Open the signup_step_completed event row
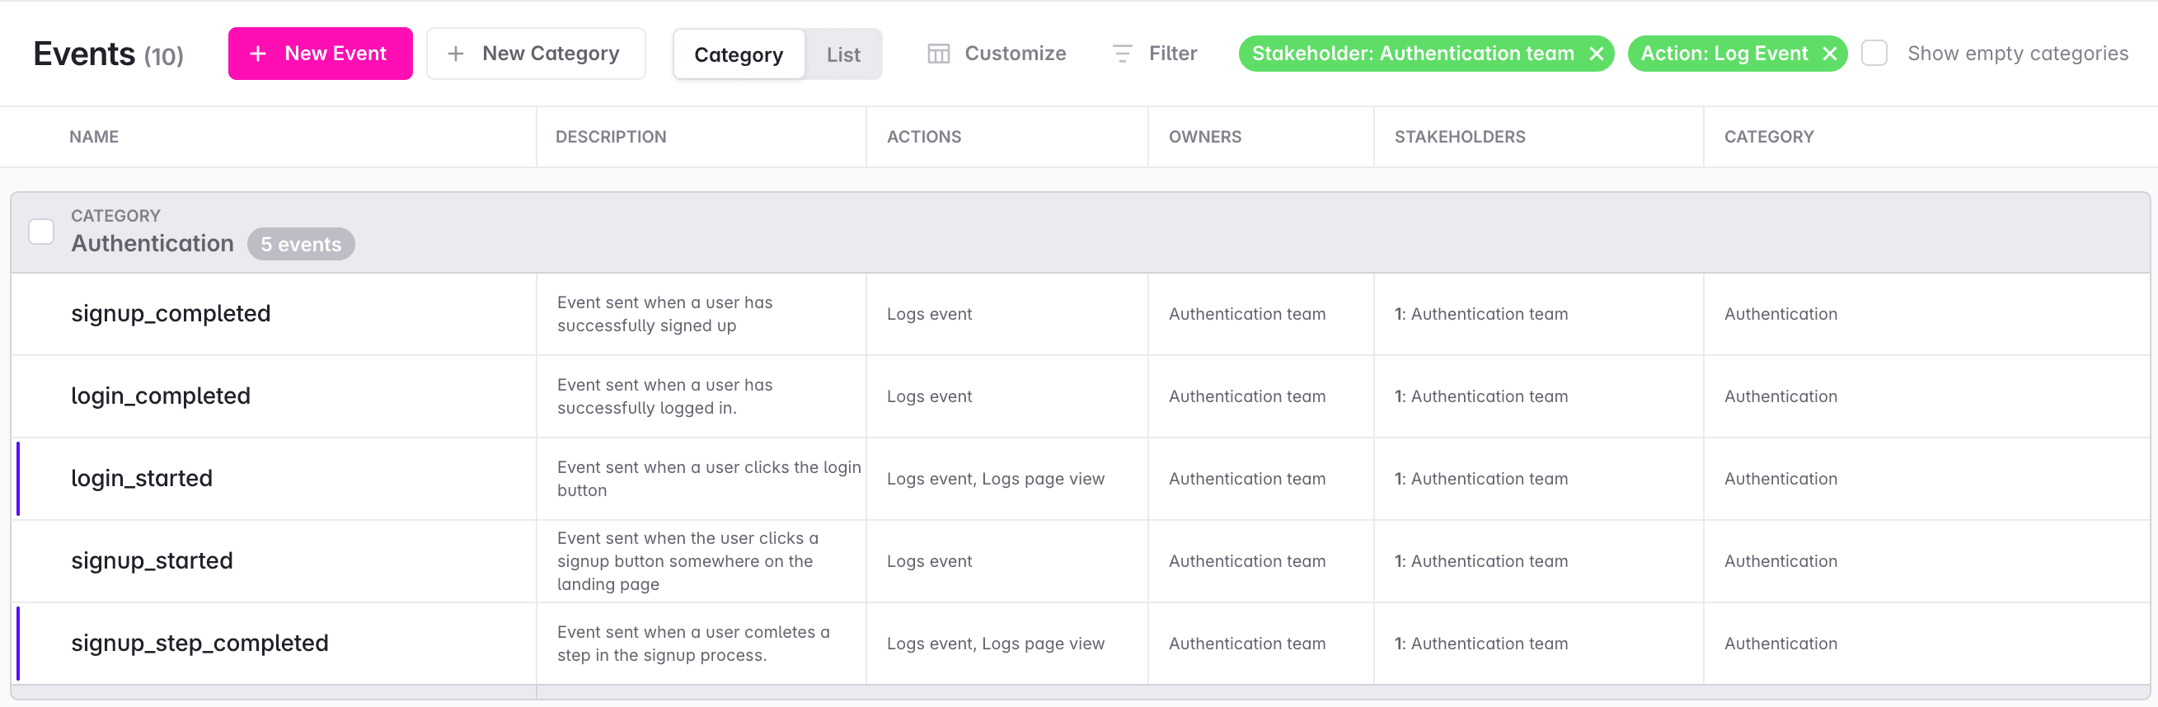2158x707 pixels. pyautogui.click(x=199, y=644)
